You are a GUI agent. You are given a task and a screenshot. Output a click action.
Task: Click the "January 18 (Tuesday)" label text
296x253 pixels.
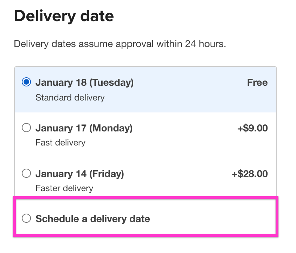tap(84, 83)
